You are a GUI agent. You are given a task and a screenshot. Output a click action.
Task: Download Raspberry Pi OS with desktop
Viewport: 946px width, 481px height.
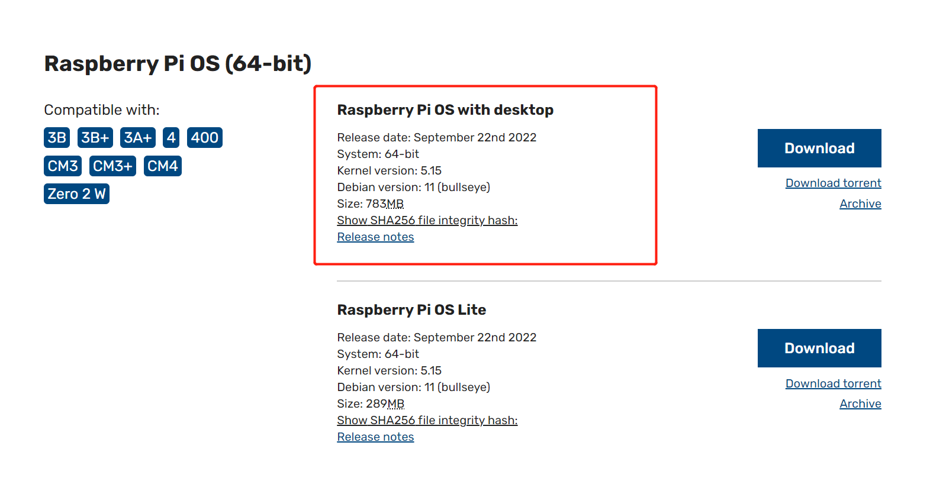click(x=819, y=148)
